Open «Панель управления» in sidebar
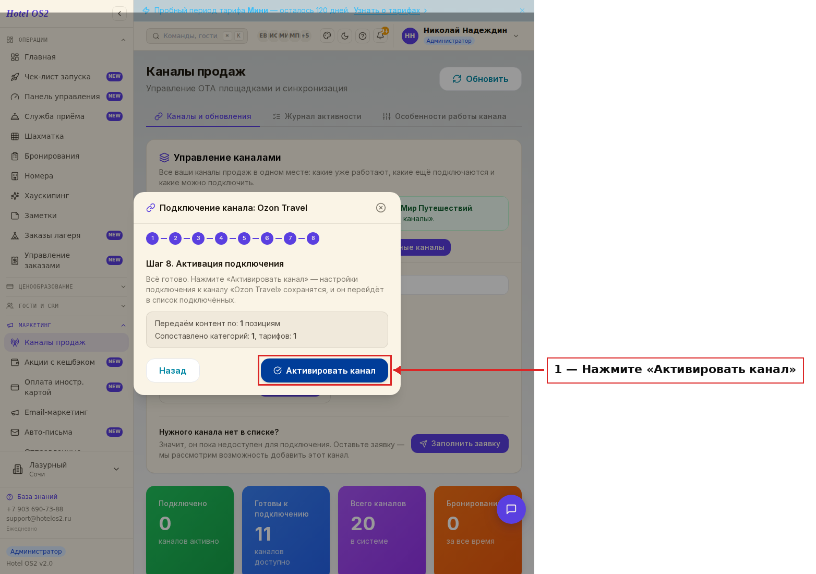Viewport: 816px width, 574px height. [x=66, y=97]
